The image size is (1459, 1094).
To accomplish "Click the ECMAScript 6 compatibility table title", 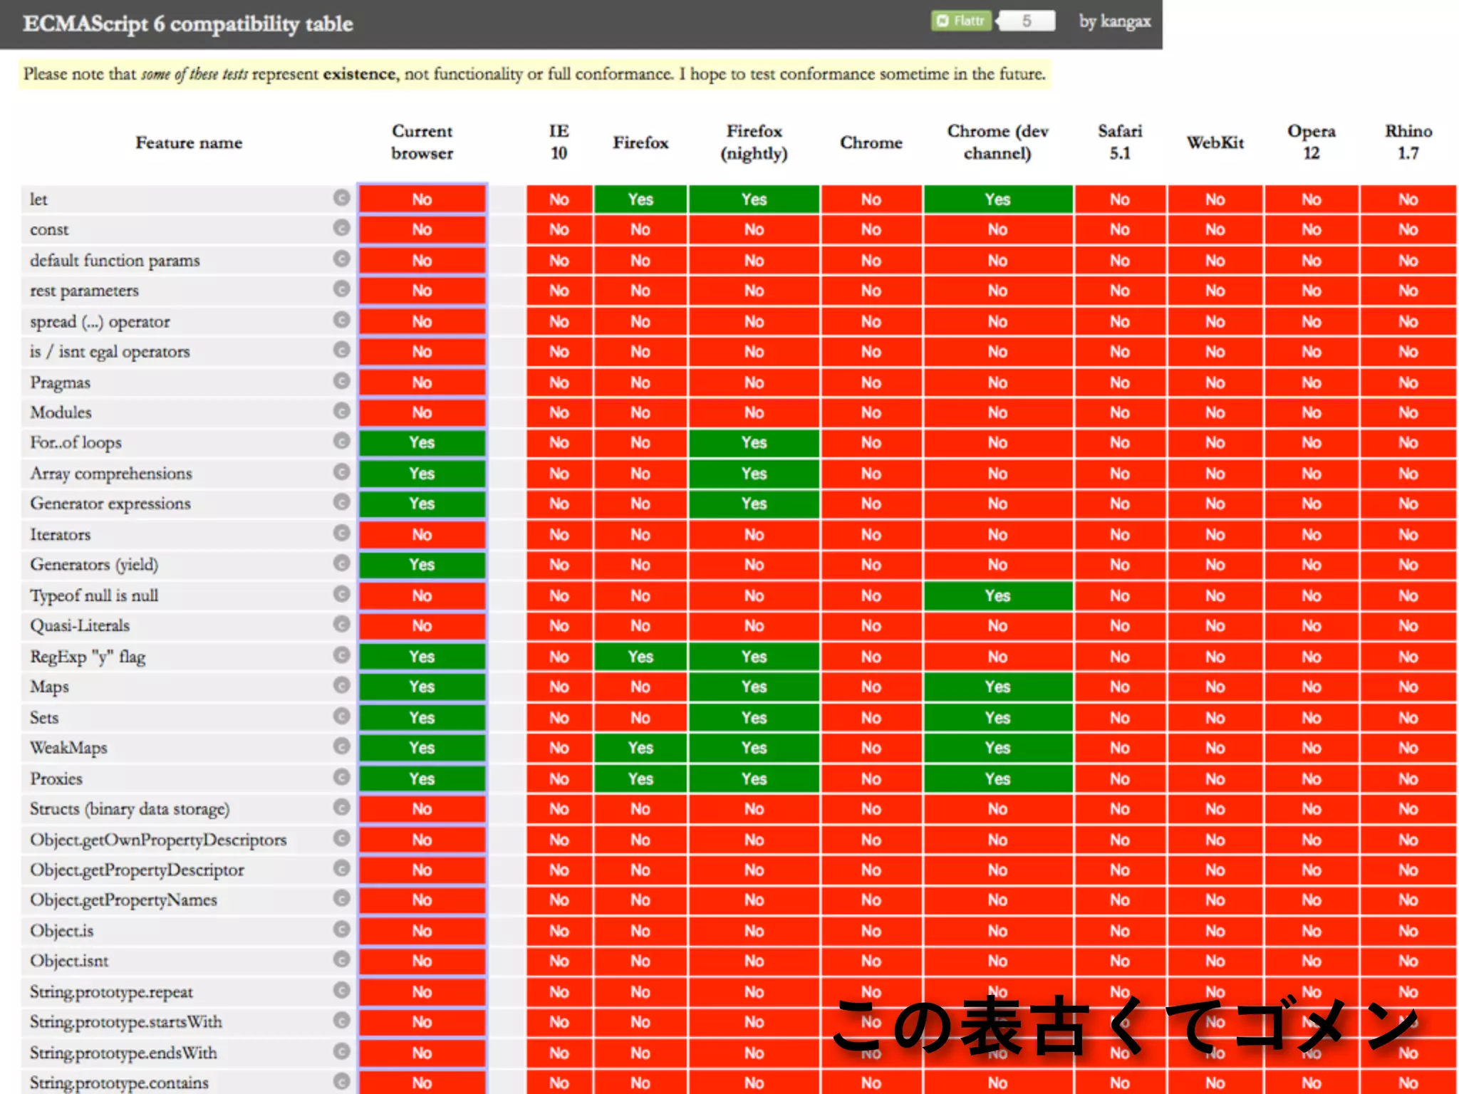I will tap(188, 24).
